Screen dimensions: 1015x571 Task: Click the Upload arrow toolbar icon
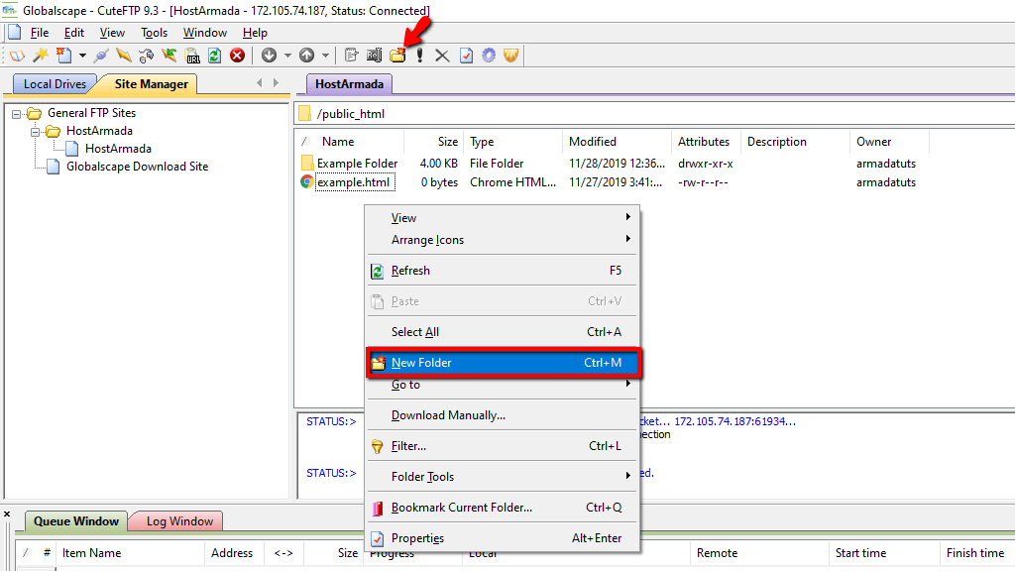pyautogui.click(x=307, y=56)
